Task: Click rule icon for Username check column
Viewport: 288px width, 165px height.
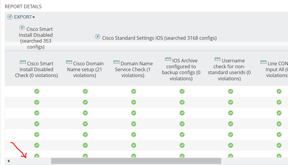Action: [217, 59]
